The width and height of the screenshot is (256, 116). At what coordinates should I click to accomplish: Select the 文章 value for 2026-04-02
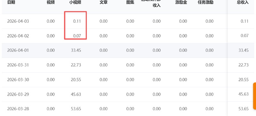point(103,36)
